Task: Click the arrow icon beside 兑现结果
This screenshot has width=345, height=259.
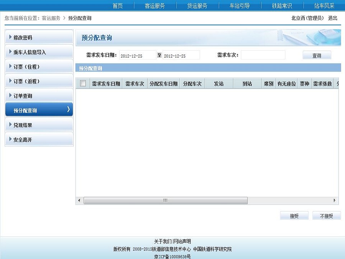Action: [x=10, y=125]
